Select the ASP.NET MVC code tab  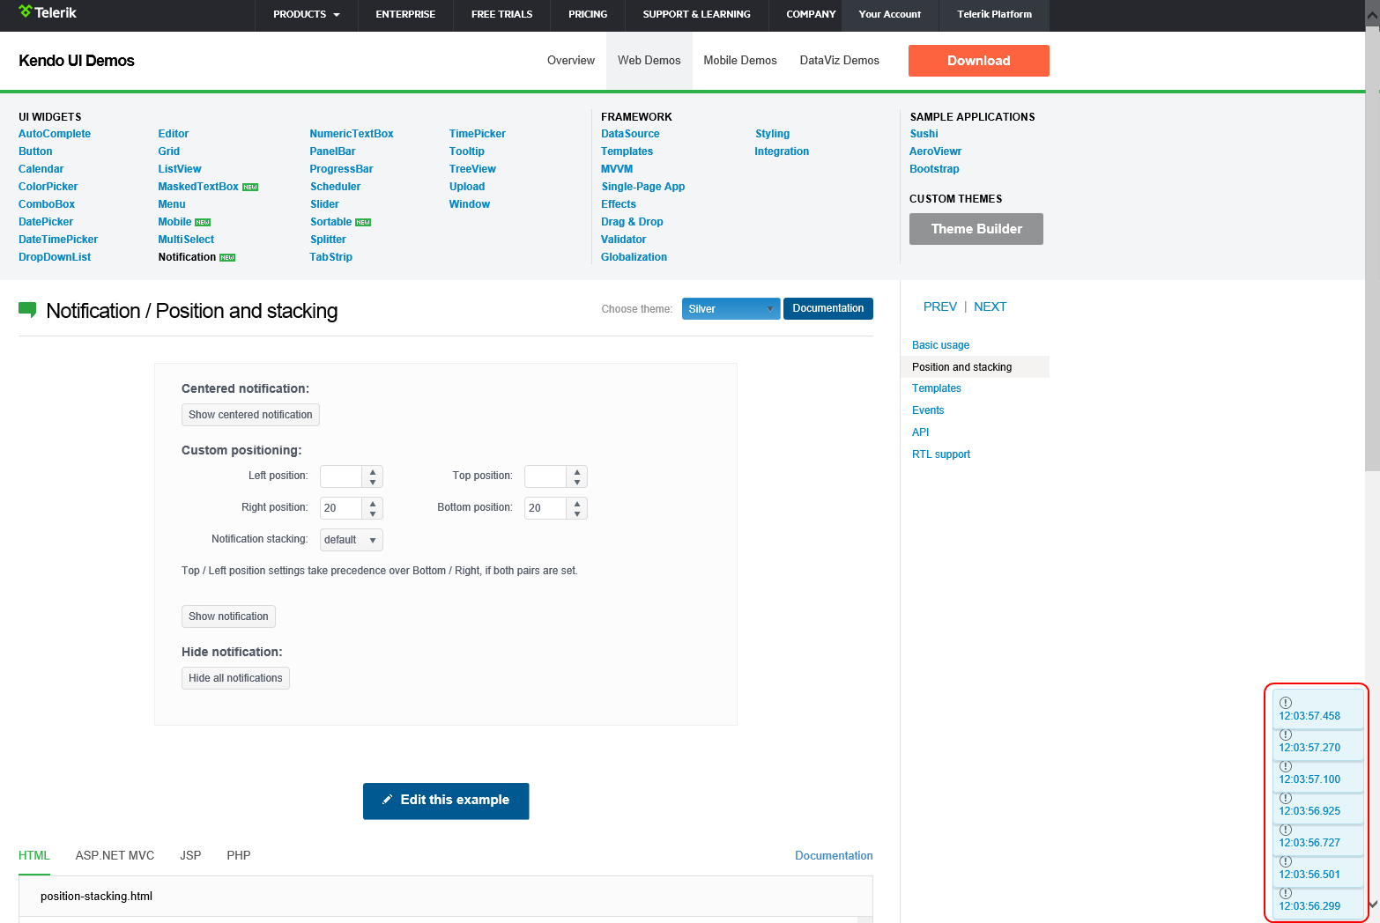115,855
